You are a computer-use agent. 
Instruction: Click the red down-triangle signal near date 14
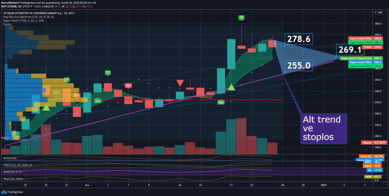pos(180,83)
